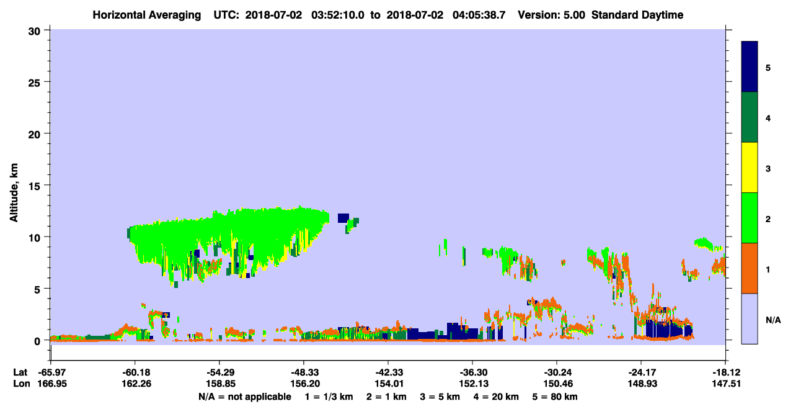Screen dimensions: 806x414
Task: Click the 'N/A = not applicable' footnote
Action: point(244,397)
